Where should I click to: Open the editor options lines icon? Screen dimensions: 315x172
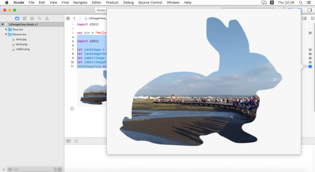pyautogui.click(x=304, y=18)
